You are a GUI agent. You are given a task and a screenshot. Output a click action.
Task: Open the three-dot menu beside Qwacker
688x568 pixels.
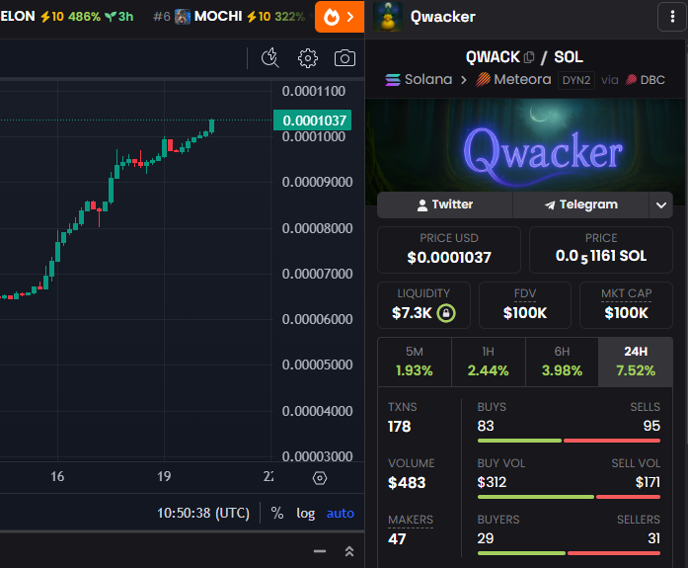[672, 17]
